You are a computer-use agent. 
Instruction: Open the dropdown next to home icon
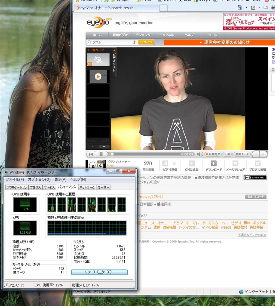click(x=246, y=7)
